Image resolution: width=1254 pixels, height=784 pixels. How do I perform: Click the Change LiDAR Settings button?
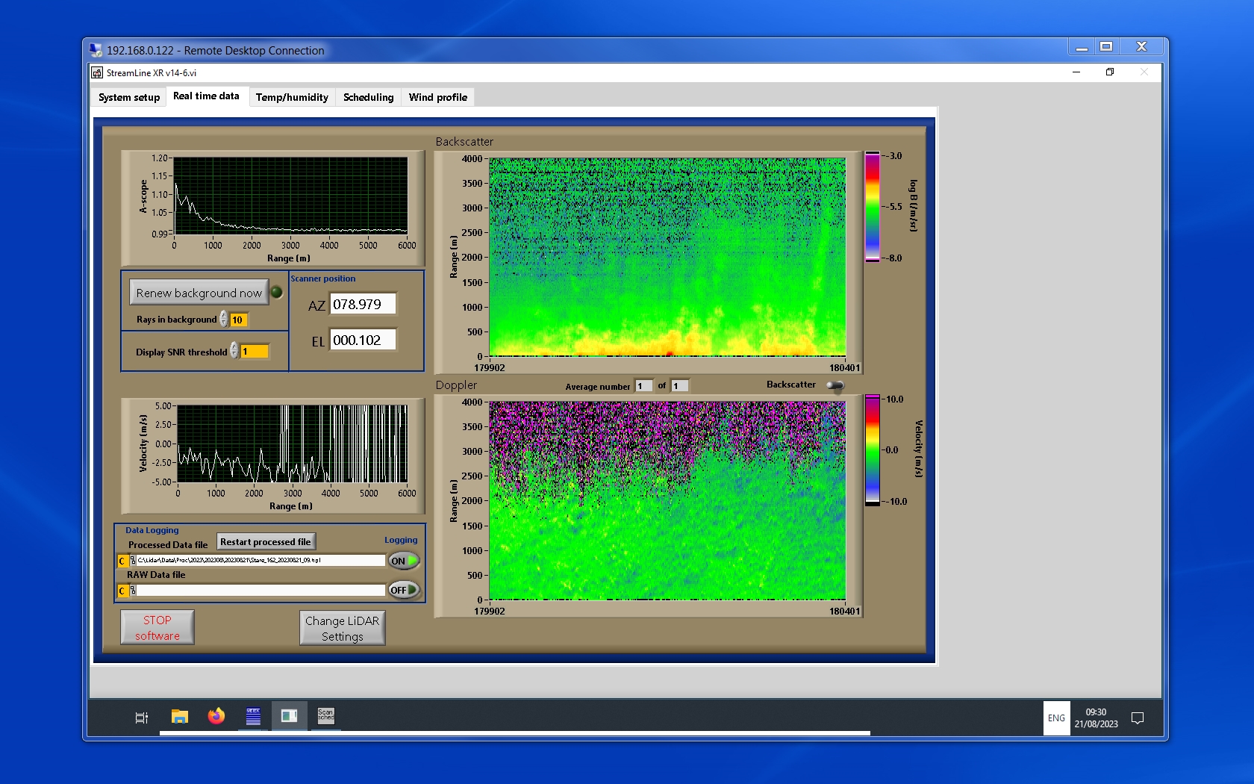(x=343, y=628)
